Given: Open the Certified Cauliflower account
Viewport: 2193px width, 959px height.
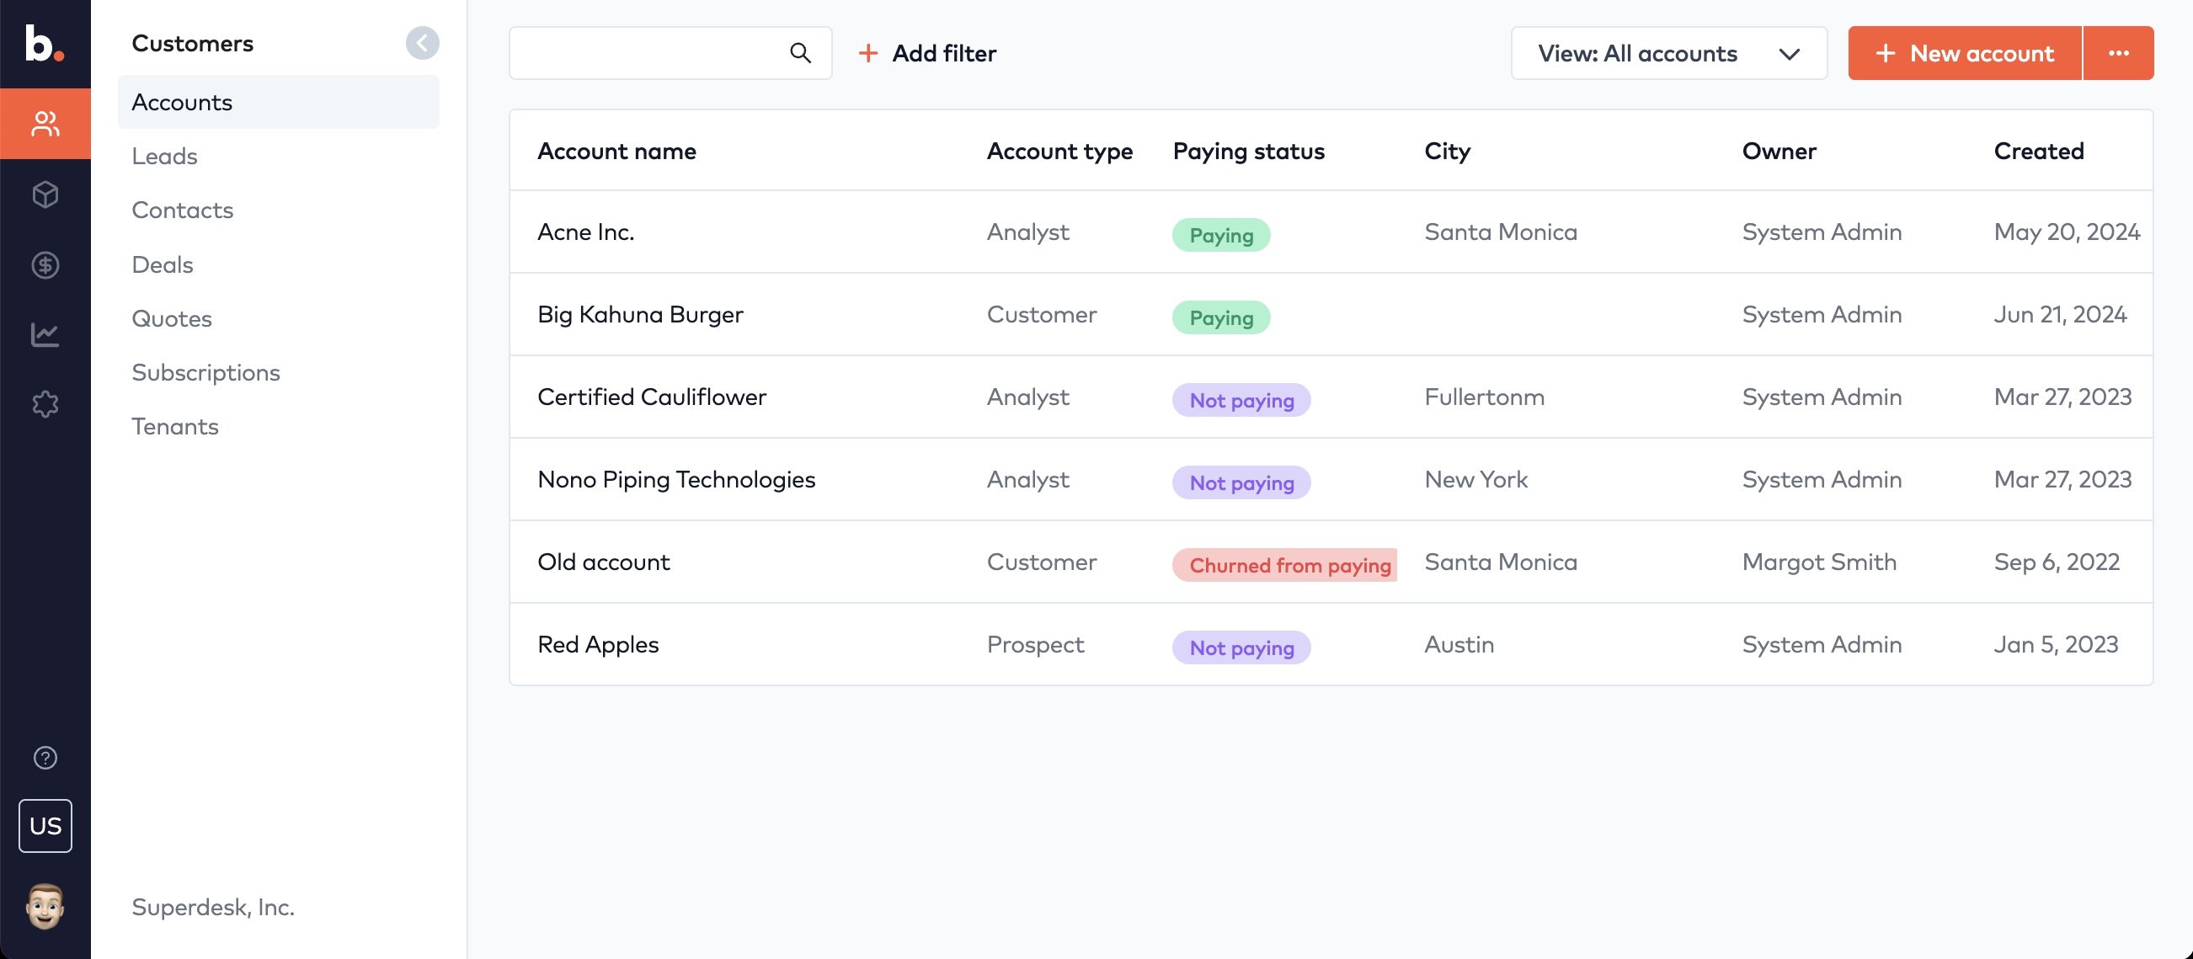Looking at the screenshot, I should pos(651,397).
